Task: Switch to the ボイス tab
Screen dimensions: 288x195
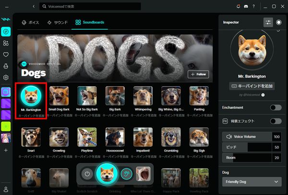Action: 30,23
